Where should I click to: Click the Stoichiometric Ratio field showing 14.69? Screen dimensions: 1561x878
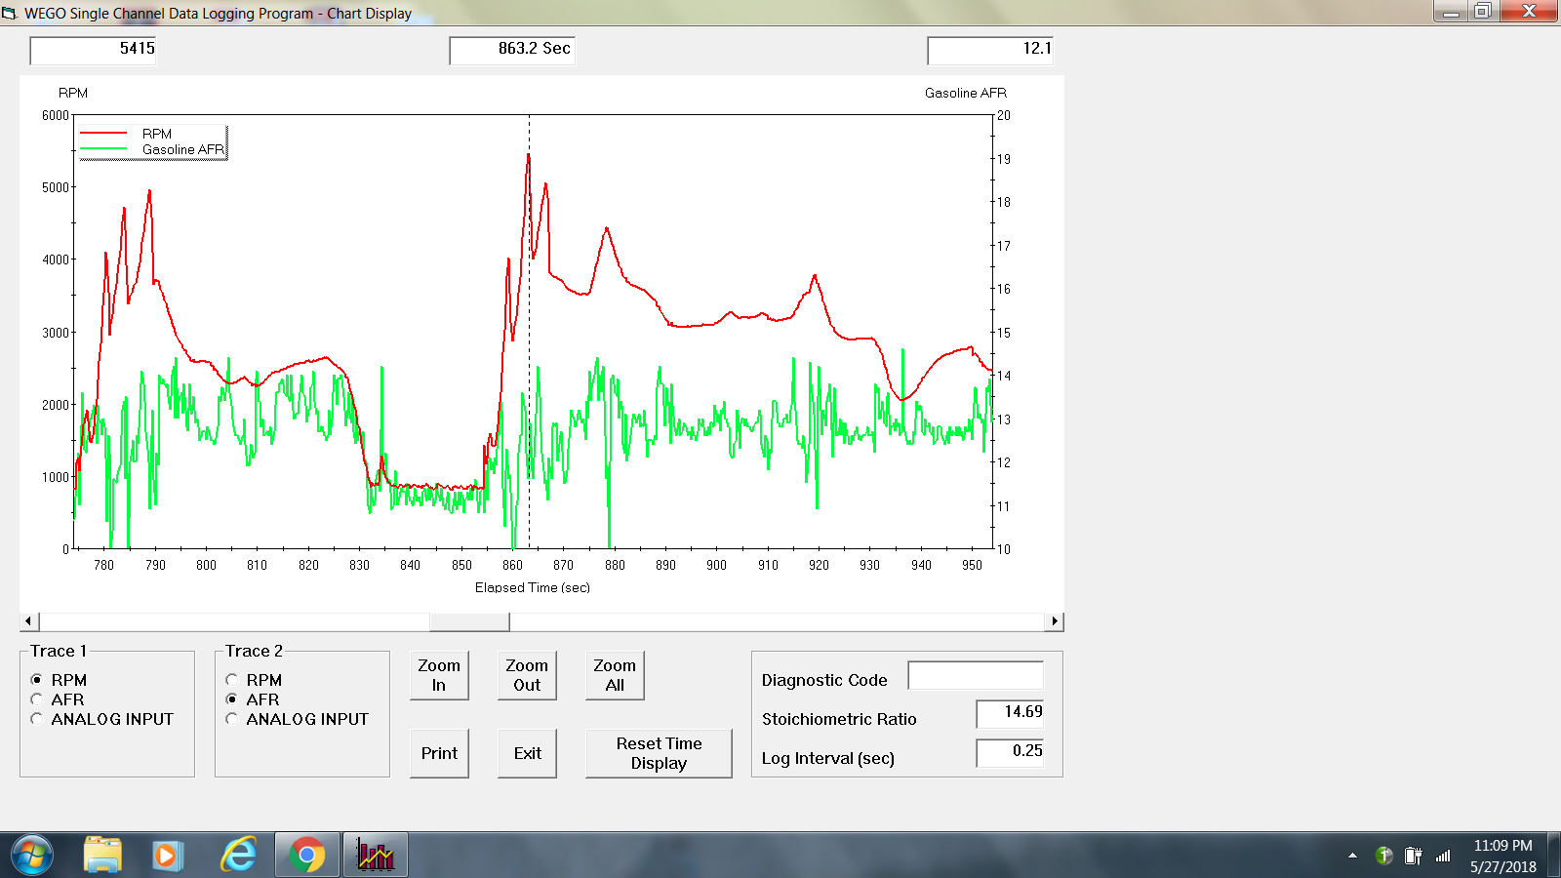click(1010, 713)
